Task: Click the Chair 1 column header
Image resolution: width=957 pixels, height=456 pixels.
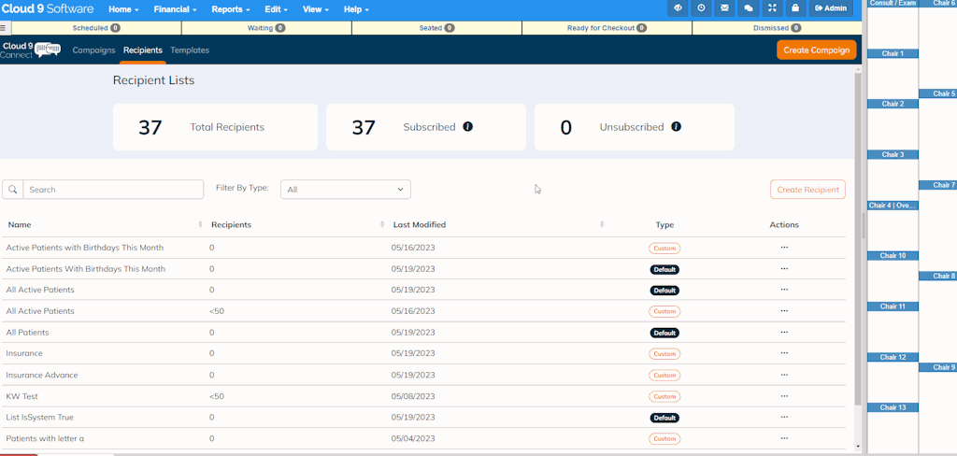Action: coord(893,53)
